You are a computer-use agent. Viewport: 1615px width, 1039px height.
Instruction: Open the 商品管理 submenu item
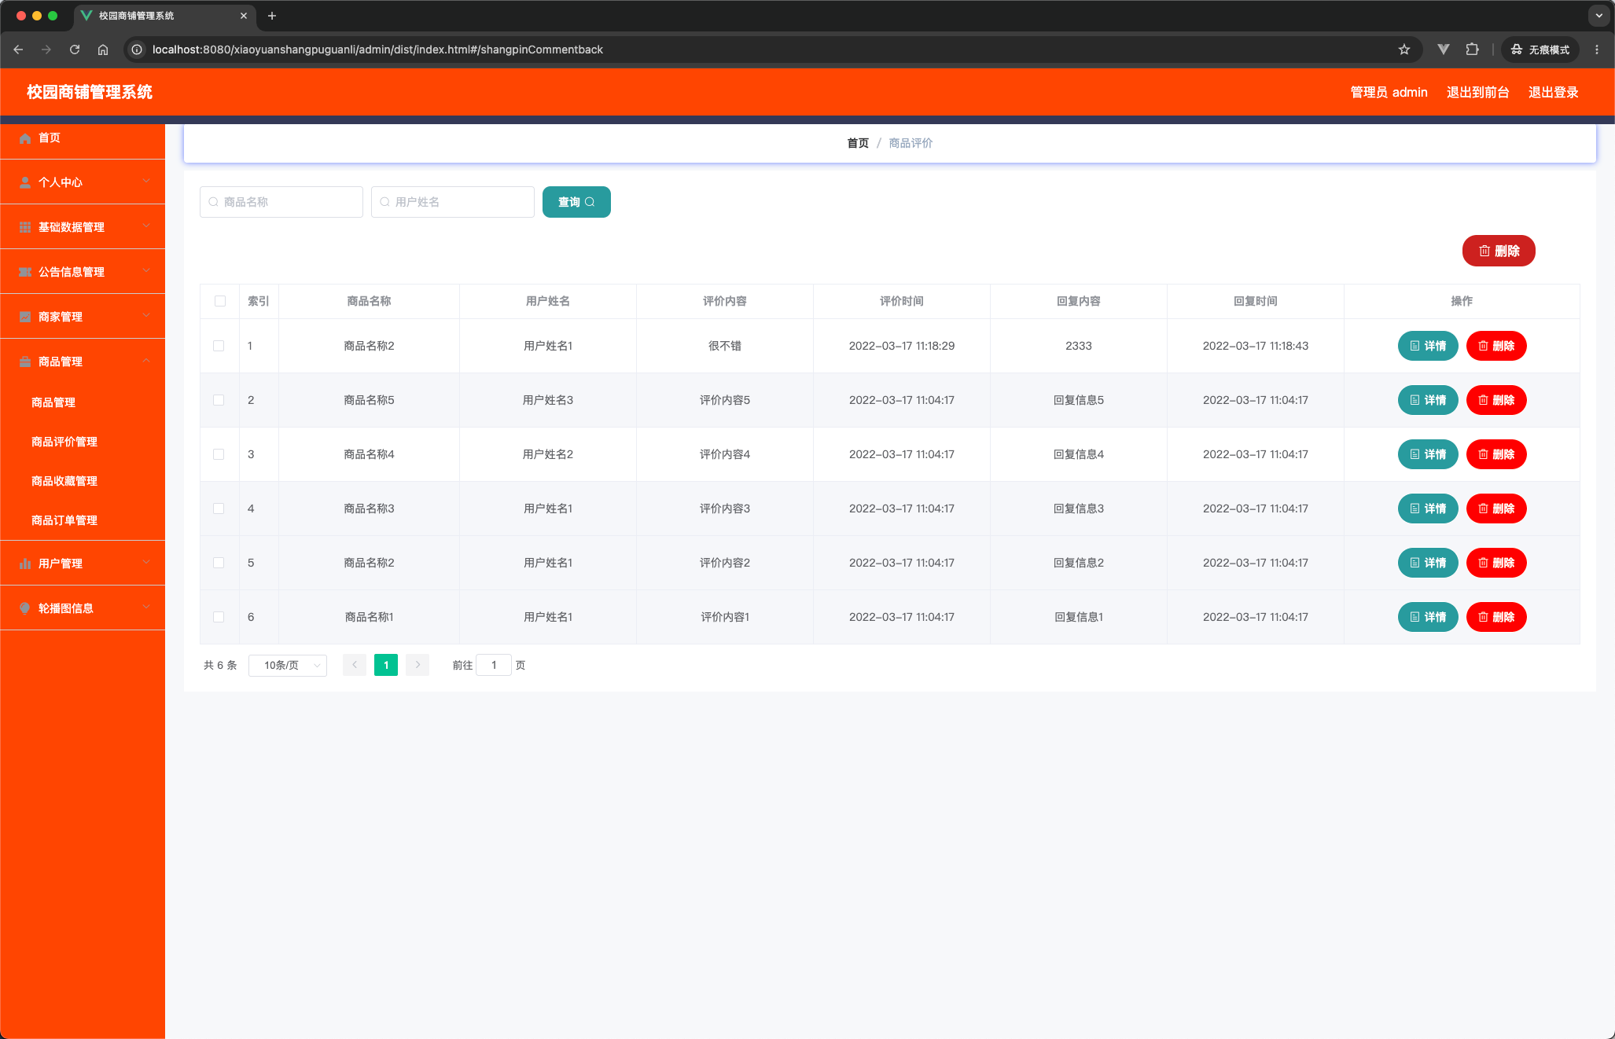tap(53, 402)
